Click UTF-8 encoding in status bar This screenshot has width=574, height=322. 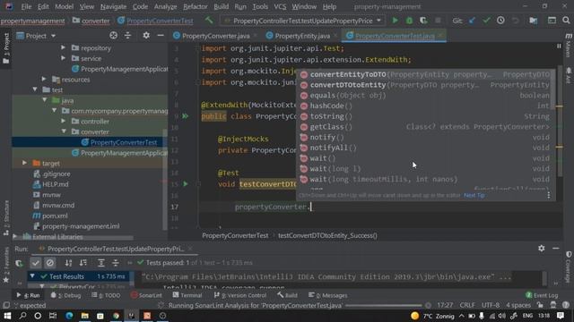(491, 305)
